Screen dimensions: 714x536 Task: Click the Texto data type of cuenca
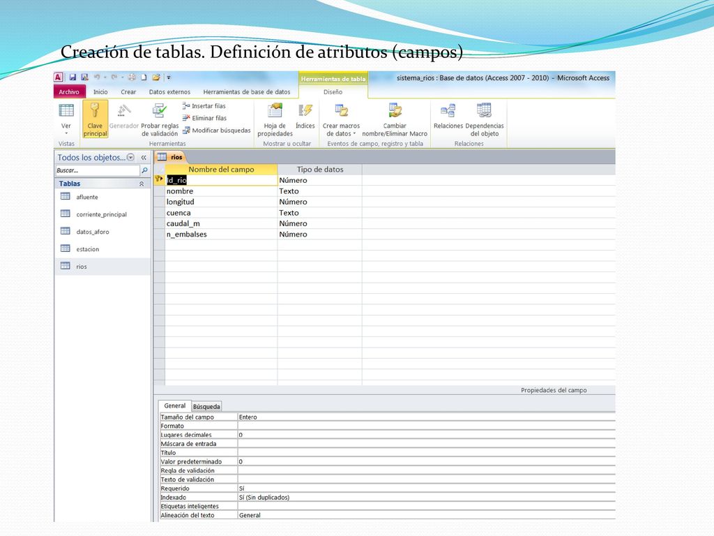click(x=320, y=213)
